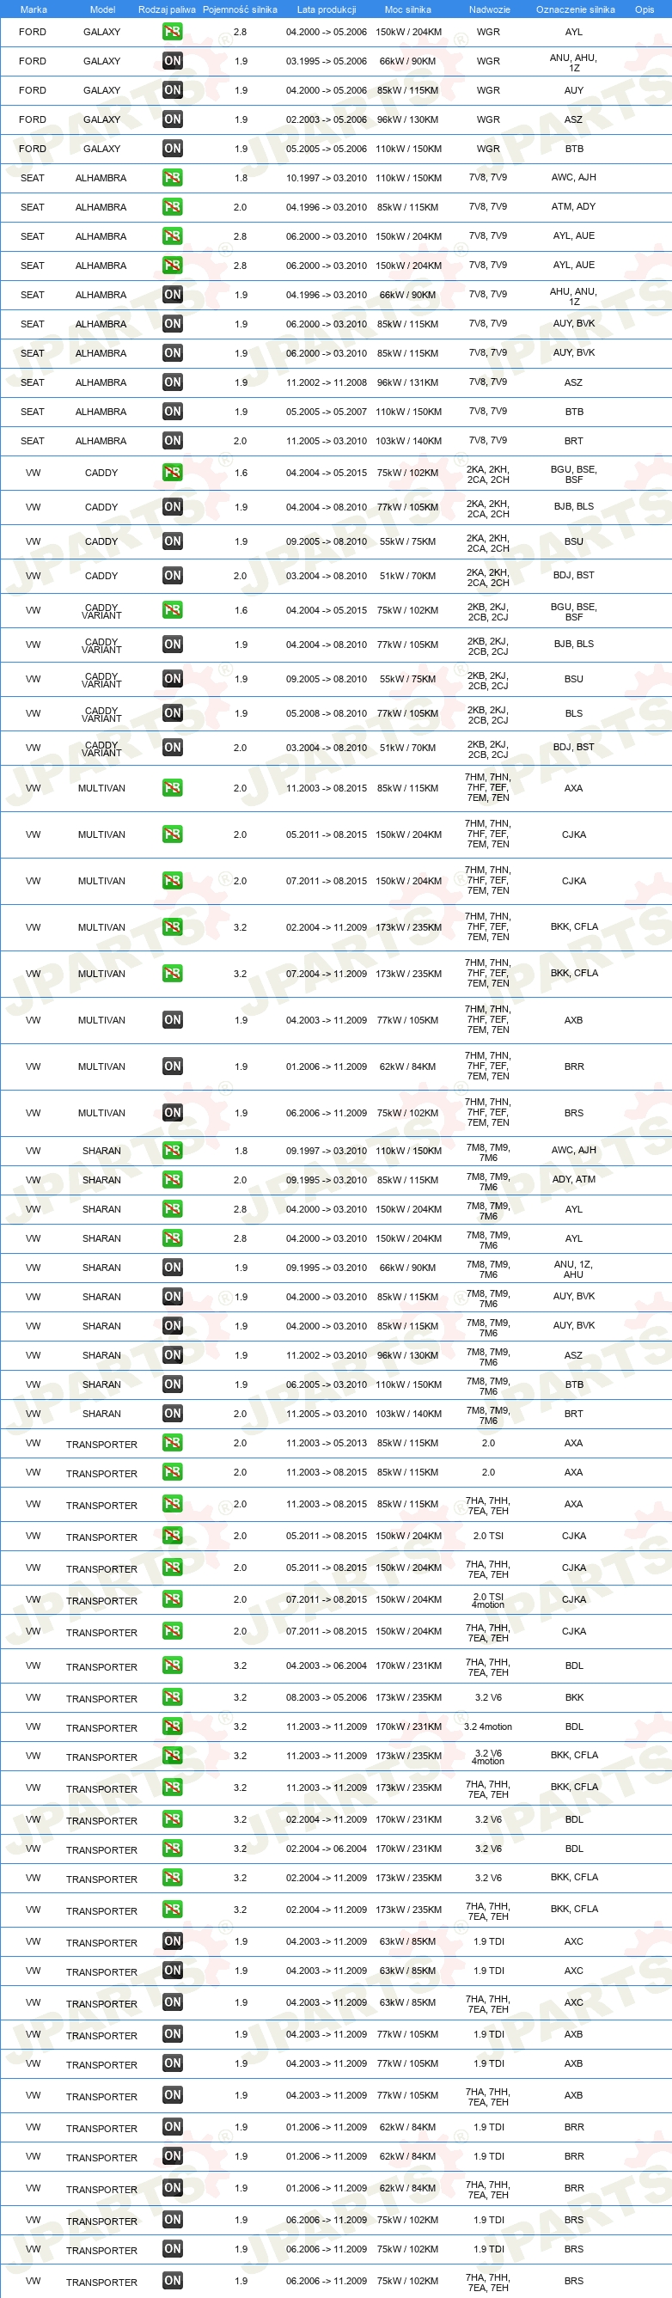
Task: Click the petrol icon for Seat Alhambra ATM, ADY
Action: (x=172, y=206)
